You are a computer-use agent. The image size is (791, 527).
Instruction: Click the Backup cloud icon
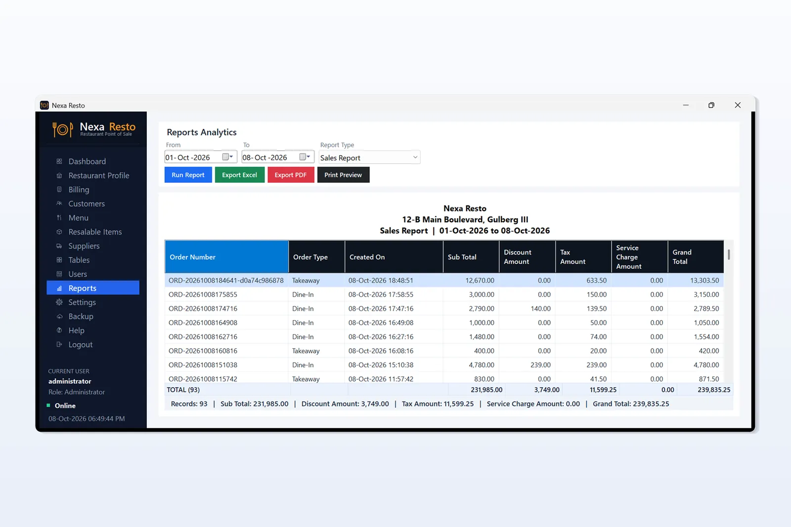pos(59,317)
